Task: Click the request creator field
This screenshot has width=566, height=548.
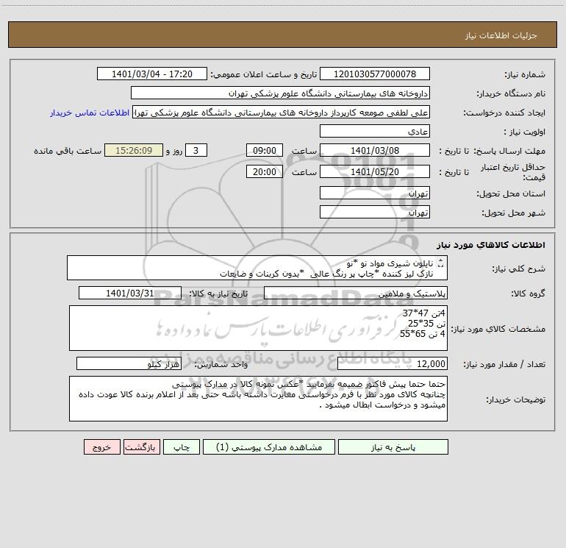Action: pyautogui.click(x=282, y=112)
